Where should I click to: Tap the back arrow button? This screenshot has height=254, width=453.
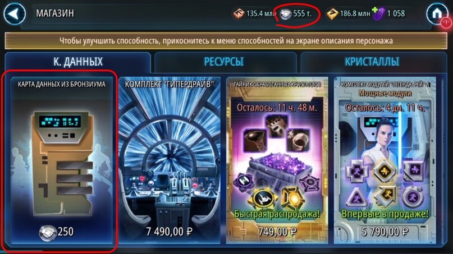click(x=14, y=13)
